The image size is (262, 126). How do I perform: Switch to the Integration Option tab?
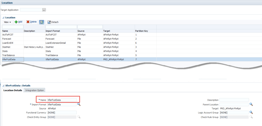[x=35, y=90]
